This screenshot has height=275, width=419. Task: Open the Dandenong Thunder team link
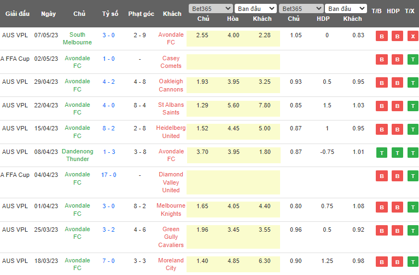click(77, 155)
